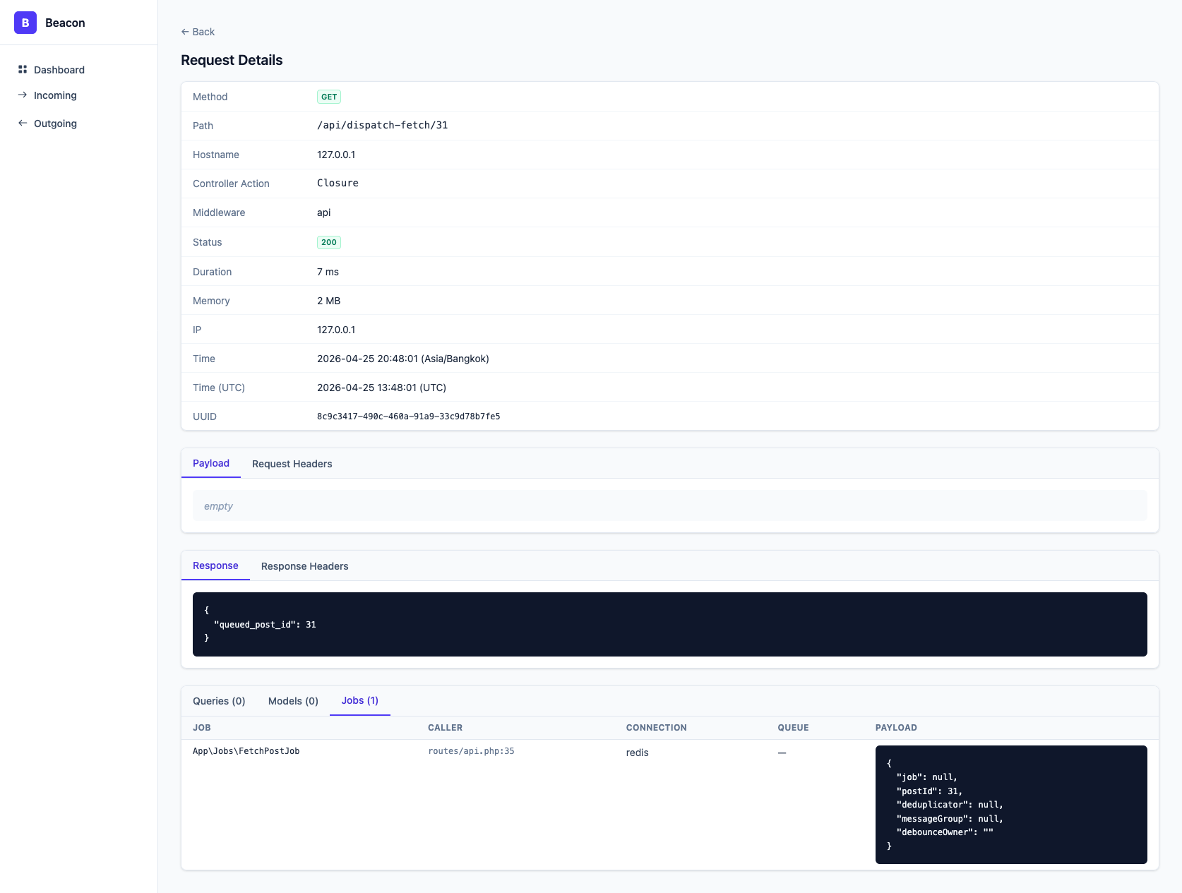Select the Dashboard grid icon
Viewport: 1182px width, 893px height.
(x=22, y=69)
